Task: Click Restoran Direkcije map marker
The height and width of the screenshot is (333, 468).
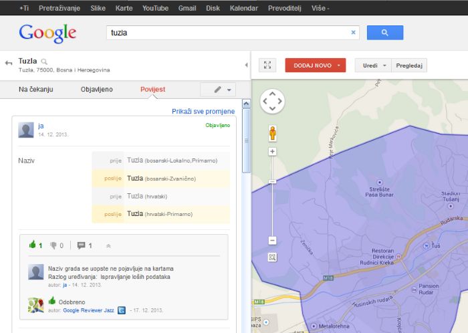Action: pyautogui.click(x=398, y=256)
